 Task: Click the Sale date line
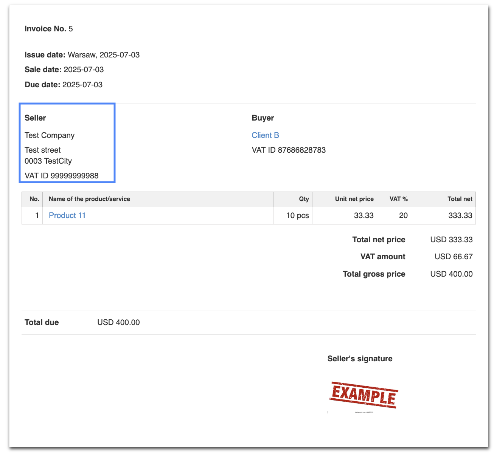[x=64, y=70]
